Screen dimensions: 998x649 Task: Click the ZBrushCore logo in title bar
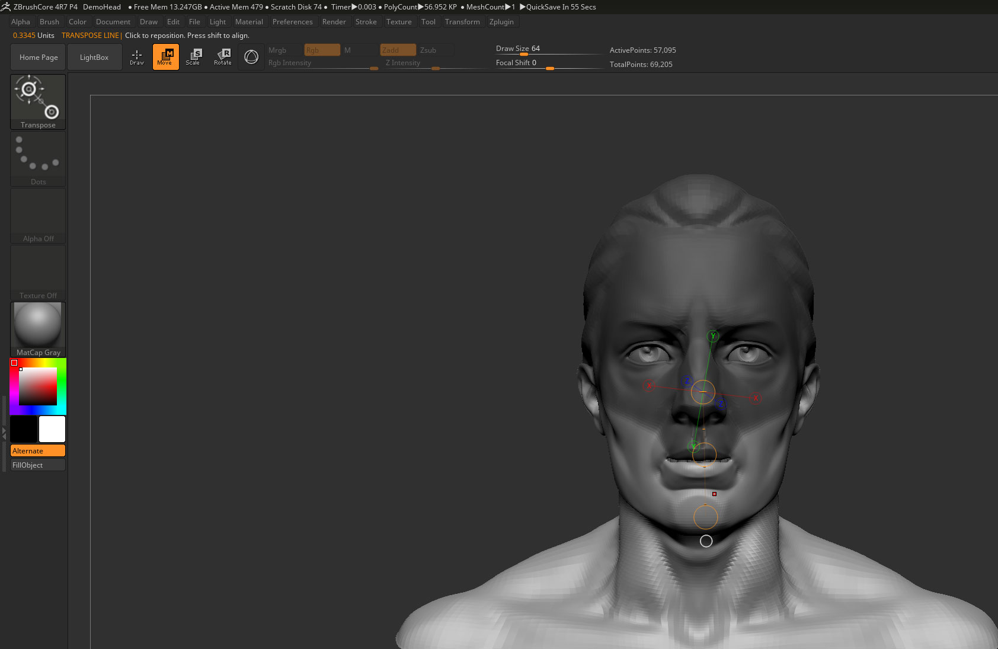pos(6,7)
